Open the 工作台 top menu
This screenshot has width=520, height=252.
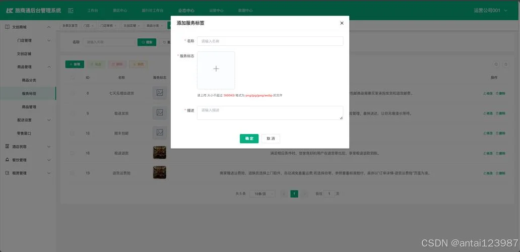93,11
